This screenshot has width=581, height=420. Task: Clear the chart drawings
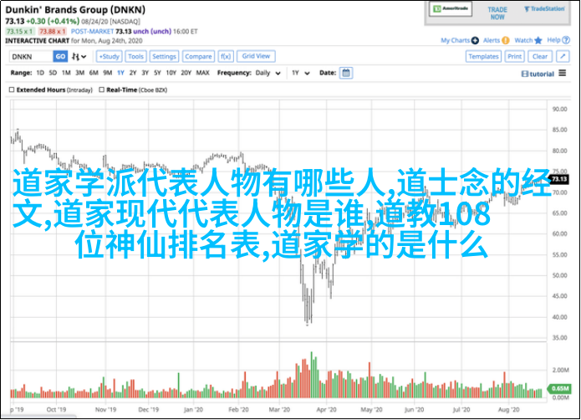[540, 57]
